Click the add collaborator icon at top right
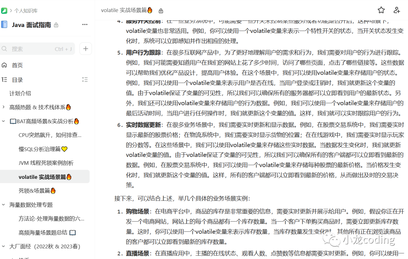408x259 pixels. pyautogui.click(x=396, y=10)
